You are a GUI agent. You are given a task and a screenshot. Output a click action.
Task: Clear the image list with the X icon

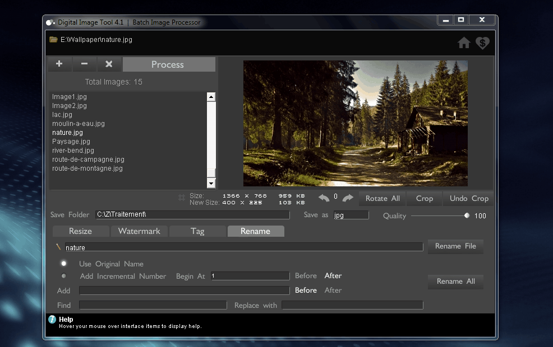[109, 64]
